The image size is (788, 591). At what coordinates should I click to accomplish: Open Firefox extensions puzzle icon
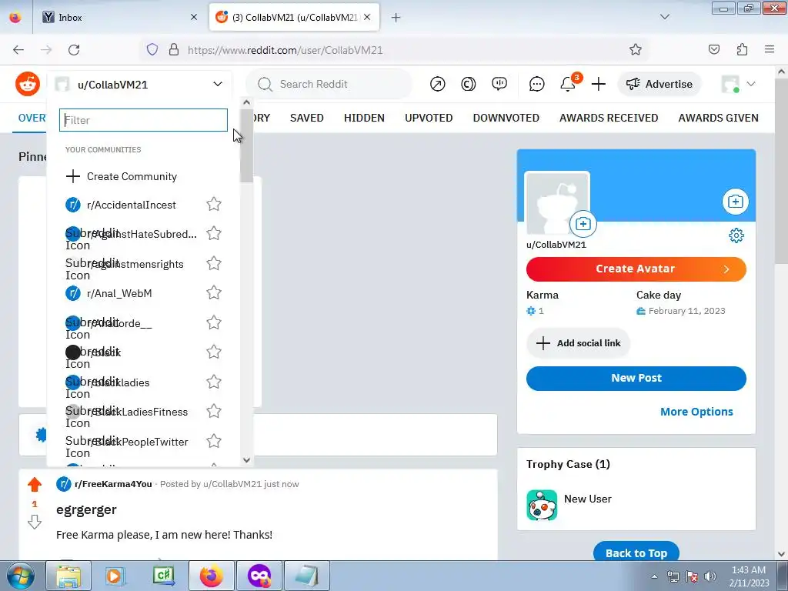point(742,49)
